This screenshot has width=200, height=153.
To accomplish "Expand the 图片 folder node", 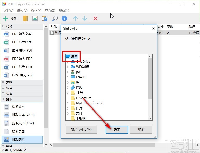I will coord(68,108).
